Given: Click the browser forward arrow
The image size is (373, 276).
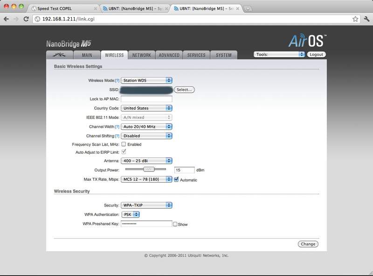Looking at the screenshot, I should (16, 19).
